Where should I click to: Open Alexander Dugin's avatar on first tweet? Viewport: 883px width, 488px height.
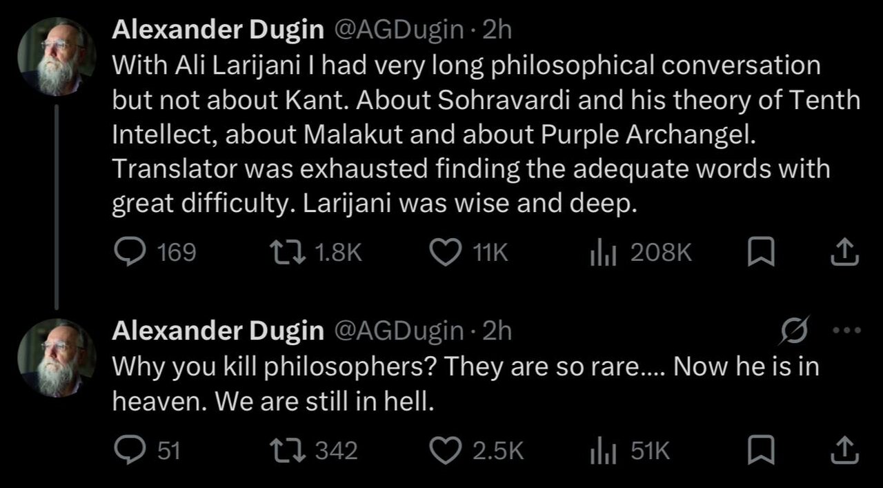click(x=57, y=56)
